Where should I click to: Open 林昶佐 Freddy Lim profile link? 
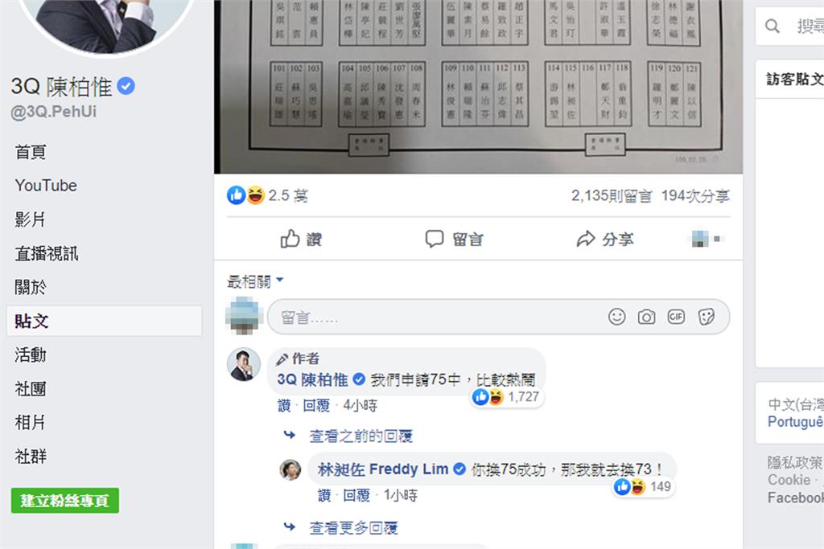382,469
